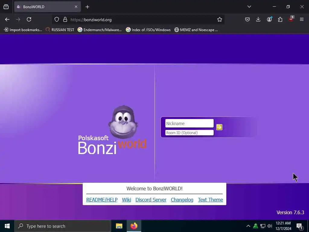Screen dimensions: 309x232
Task: Click the Welcome to BonziWORLD! heading
Action: point(154,188)
